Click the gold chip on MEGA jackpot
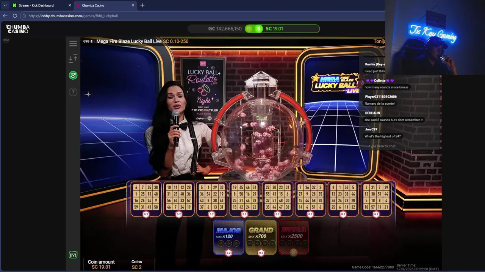This screenshot has width=485, height=272. click(294, 253)
